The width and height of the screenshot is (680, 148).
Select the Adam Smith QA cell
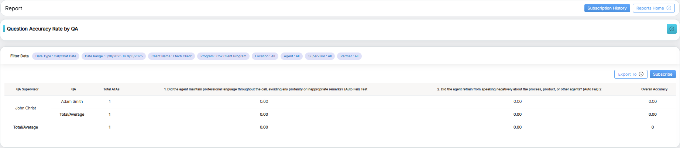click(x=72, y=101)
